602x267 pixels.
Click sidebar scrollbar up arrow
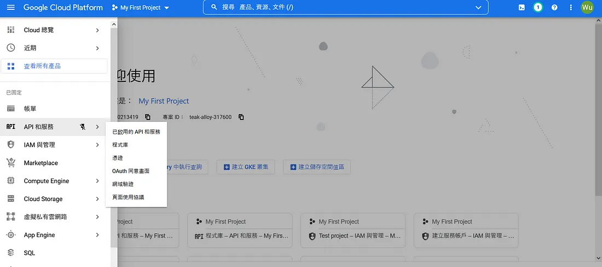point(114,24)
